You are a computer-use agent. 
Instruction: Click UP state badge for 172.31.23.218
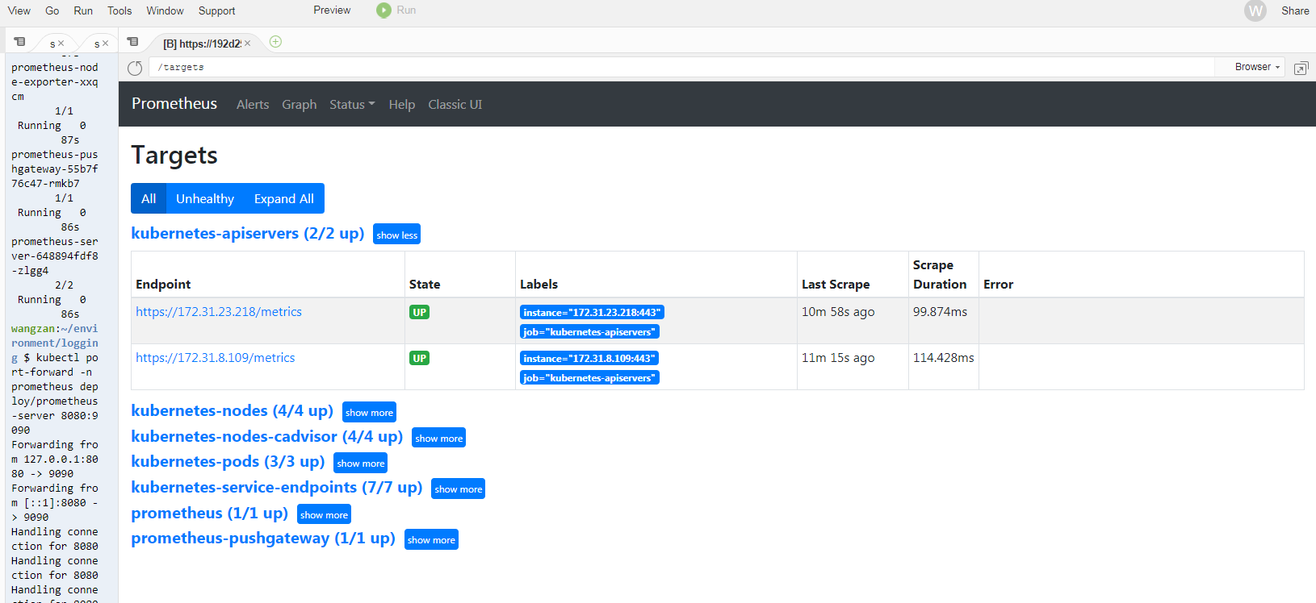point(419,312)
